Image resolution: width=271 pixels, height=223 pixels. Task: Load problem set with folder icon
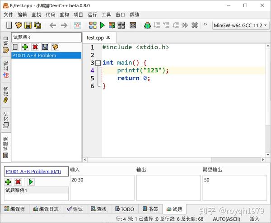click(x=55, y=47)
